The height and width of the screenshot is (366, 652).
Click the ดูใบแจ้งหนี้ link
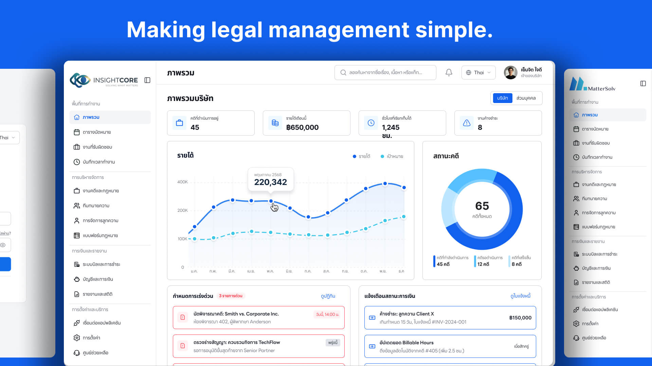520,296
